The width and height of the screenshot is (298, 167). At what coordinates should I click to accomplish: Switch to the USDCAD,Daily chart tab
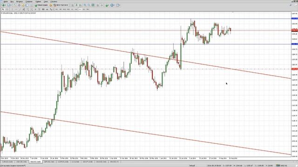pyautogui.click(x=21, y=162)
